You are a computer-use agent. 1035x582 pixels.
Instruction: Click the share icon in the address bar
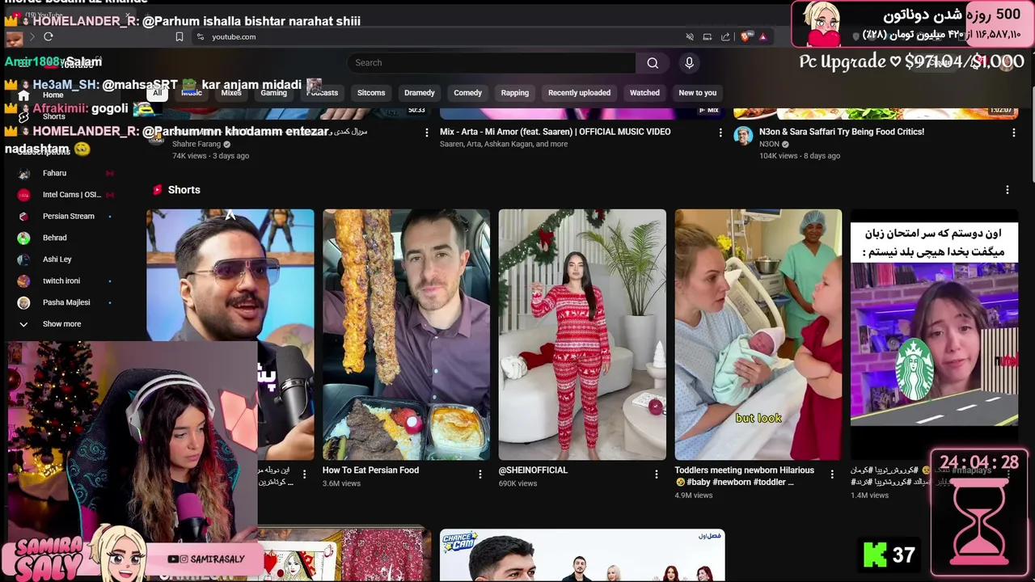tap(725, 36)
